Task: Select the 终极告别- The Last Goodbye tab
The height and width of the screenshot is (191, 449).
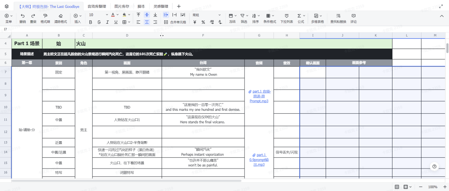Action: (x=48, y=6)
